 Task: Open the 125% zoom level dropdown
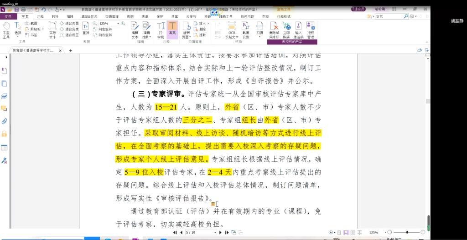pyautogui.click(x=118, y=23)
